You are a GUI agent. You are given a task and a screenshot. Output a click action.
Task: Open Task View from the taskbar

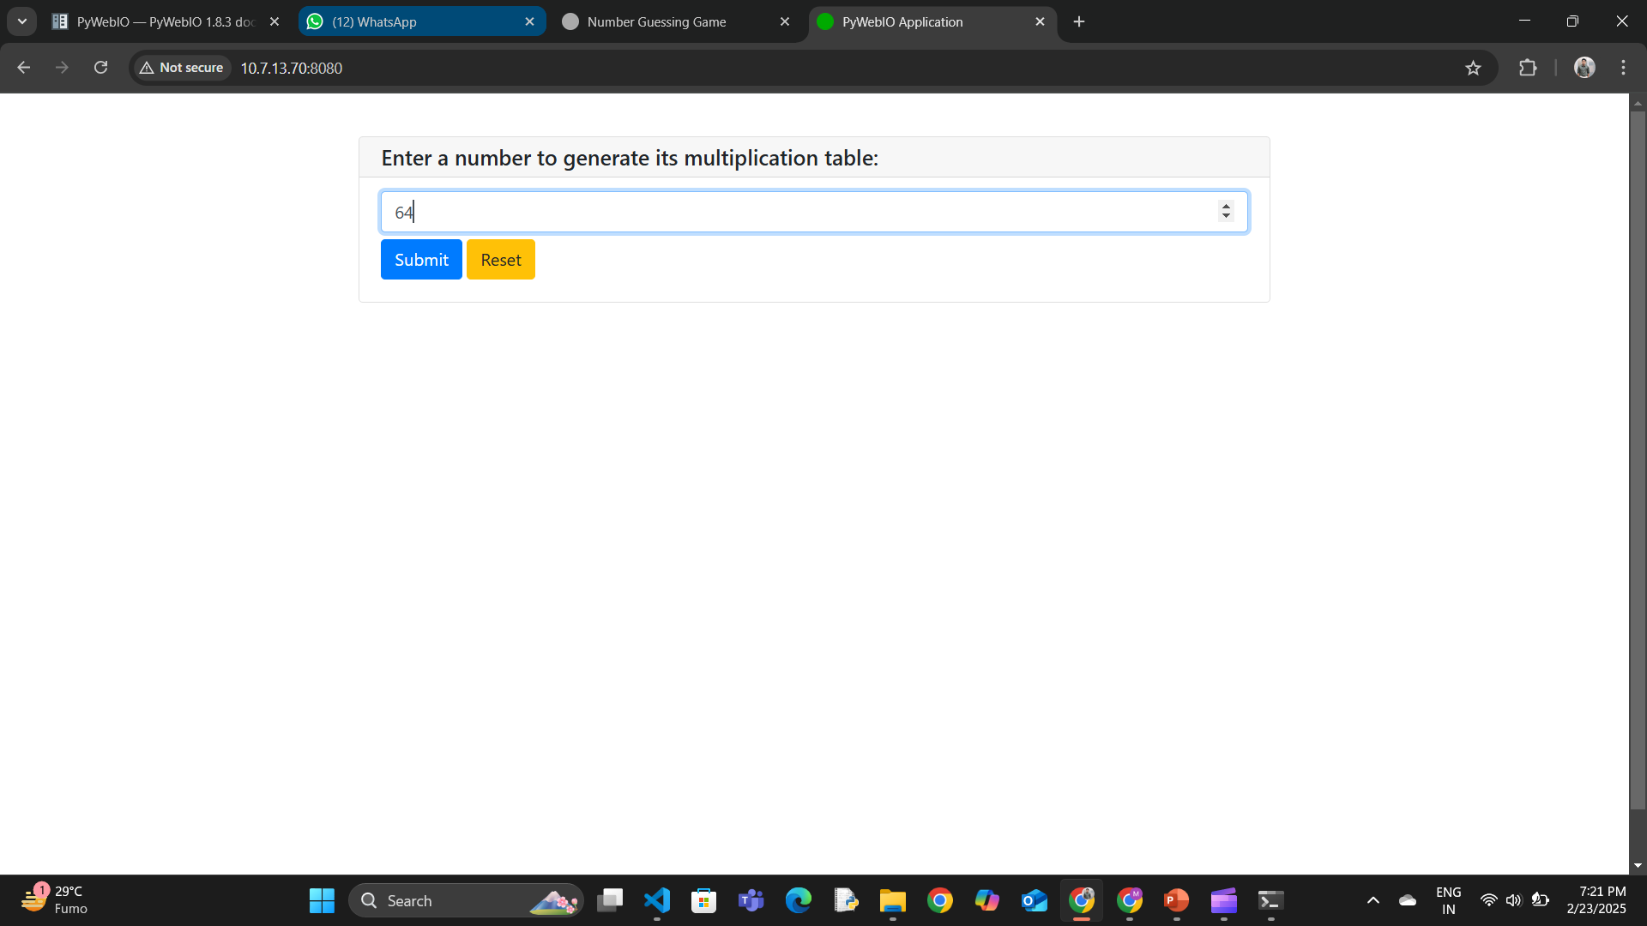(610, 900)
